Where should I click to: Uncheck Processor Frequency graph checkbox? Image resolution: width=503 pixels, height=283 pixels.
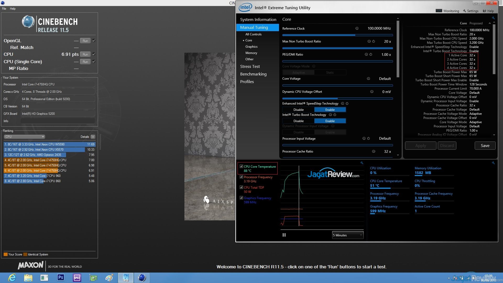tap(241, 177)
